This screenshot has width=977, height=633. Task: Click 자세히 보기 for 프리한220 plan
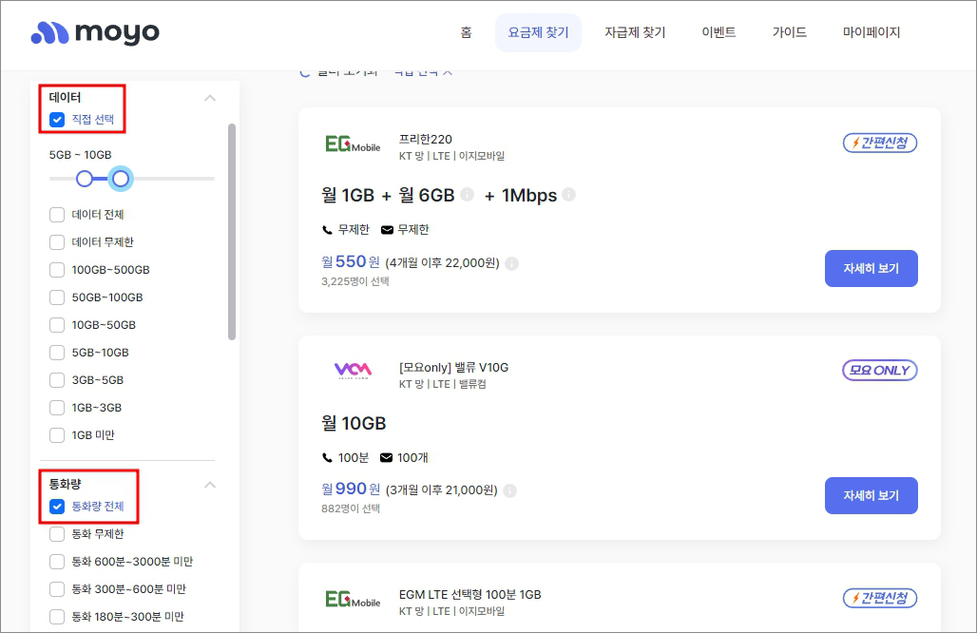(x=872, y=269)
